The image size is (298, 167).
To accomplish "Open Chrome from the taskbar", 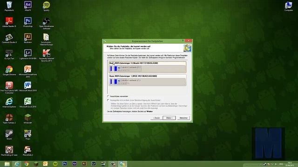I will (26, 164).
